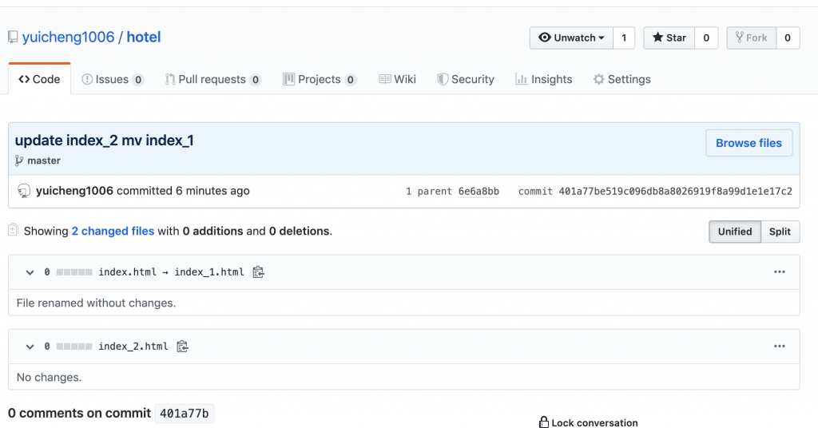Switch to Split diff view

coord(780,232)
